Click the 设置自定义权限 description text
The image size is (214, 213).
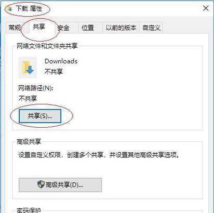[x=99, y=155]
